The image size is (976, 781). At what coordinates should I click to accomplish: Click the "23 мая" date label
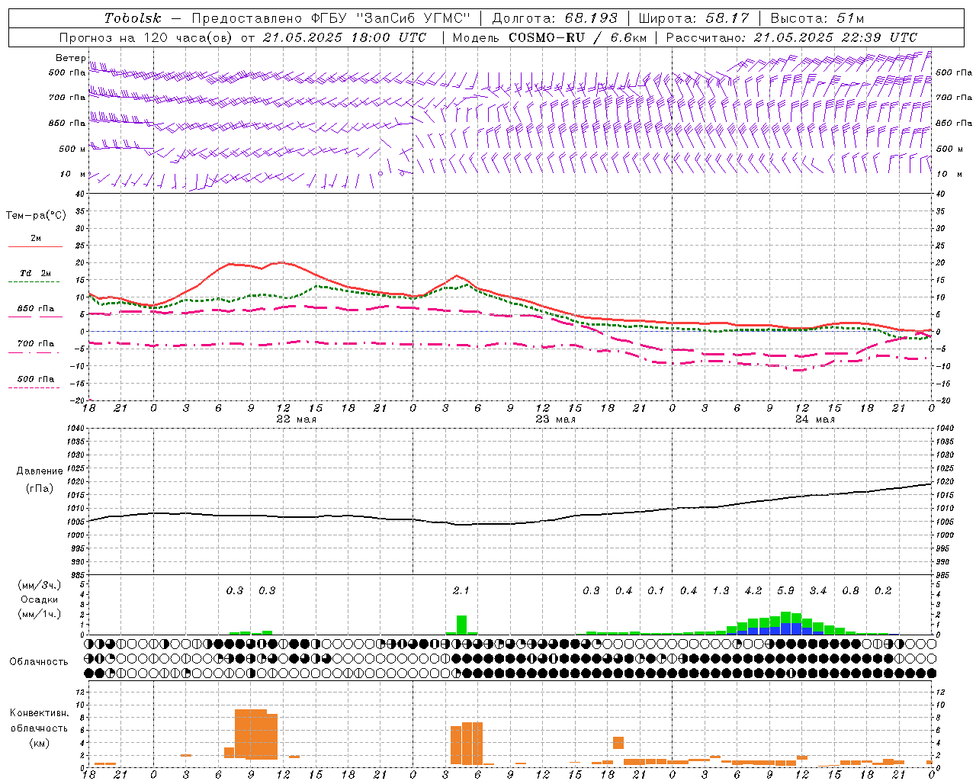555,419
